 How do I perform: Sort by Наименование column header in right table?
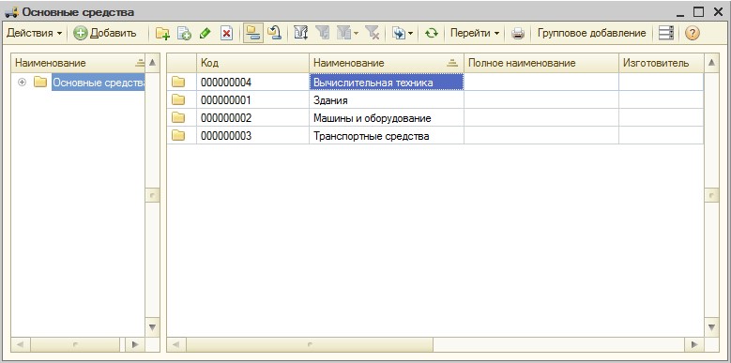click(387, 63)
